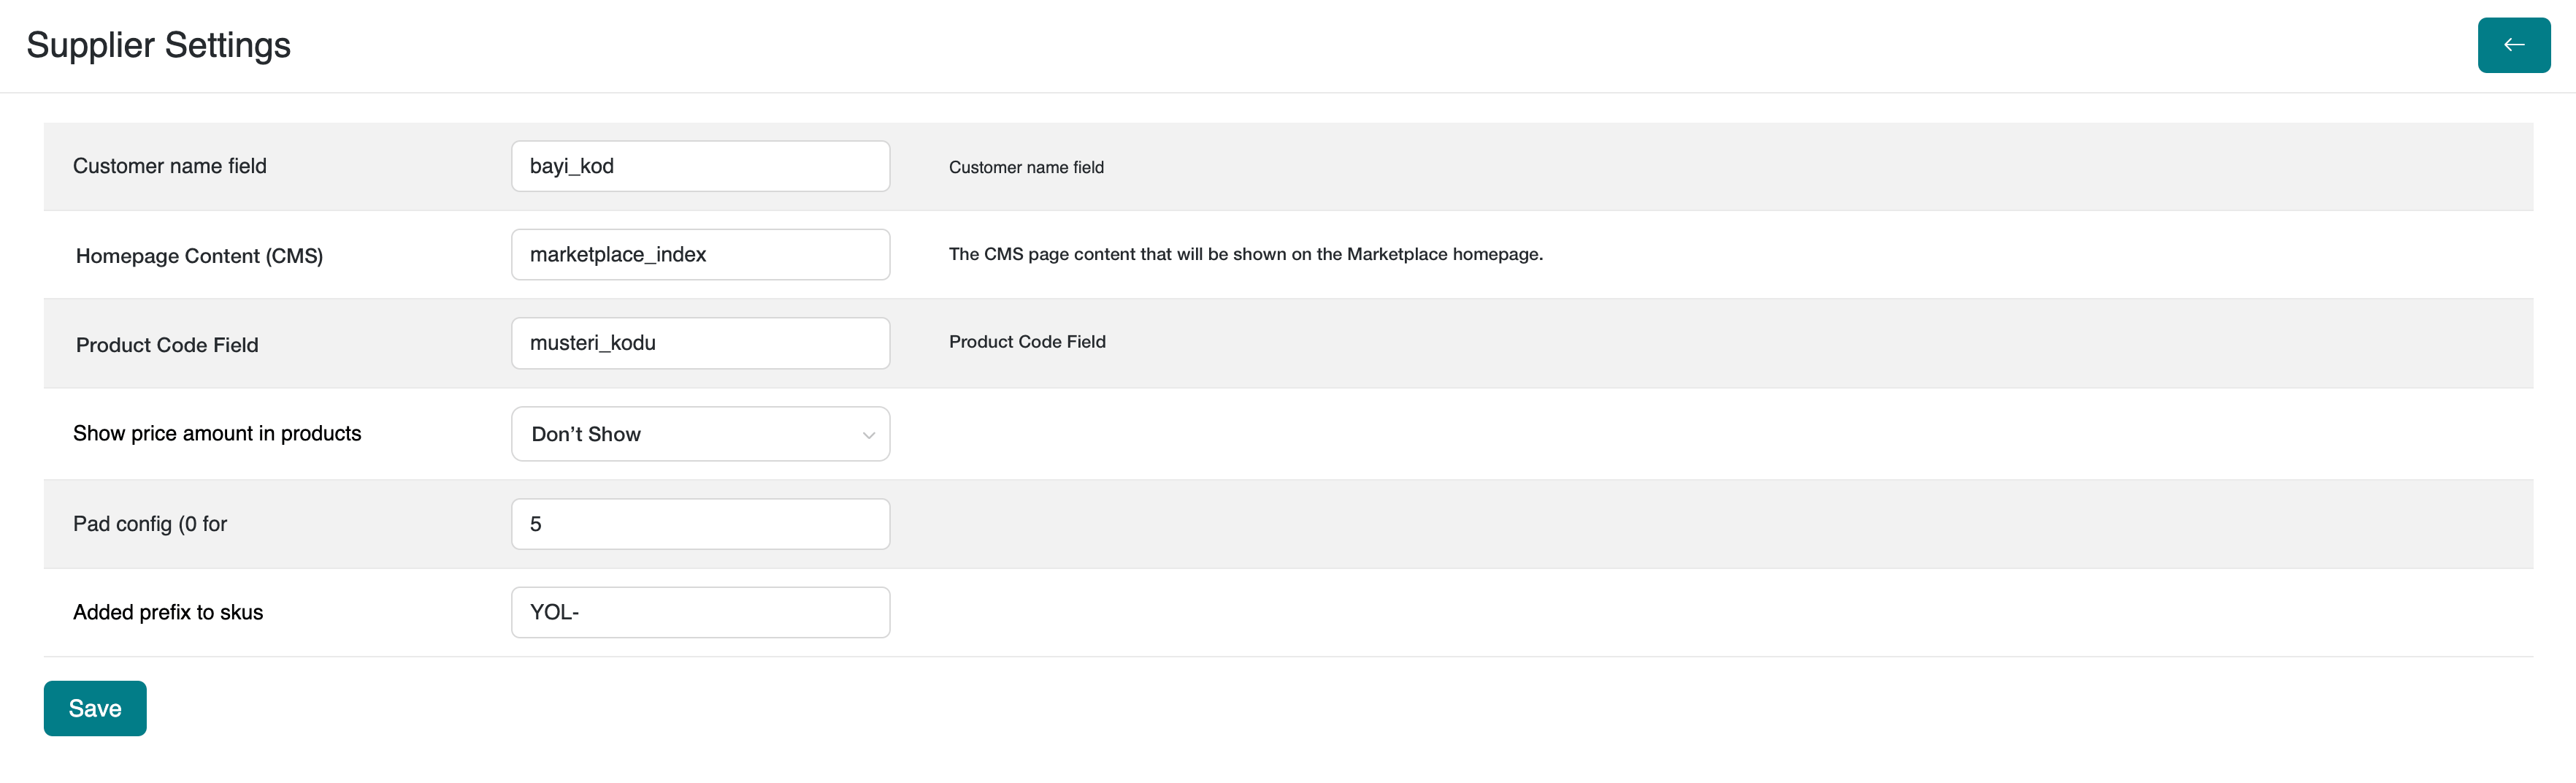Focus the input containing bayi_kod
The width and height of the screenshot is (2576, 783).
pyautogui.click(x=700, y=166)
